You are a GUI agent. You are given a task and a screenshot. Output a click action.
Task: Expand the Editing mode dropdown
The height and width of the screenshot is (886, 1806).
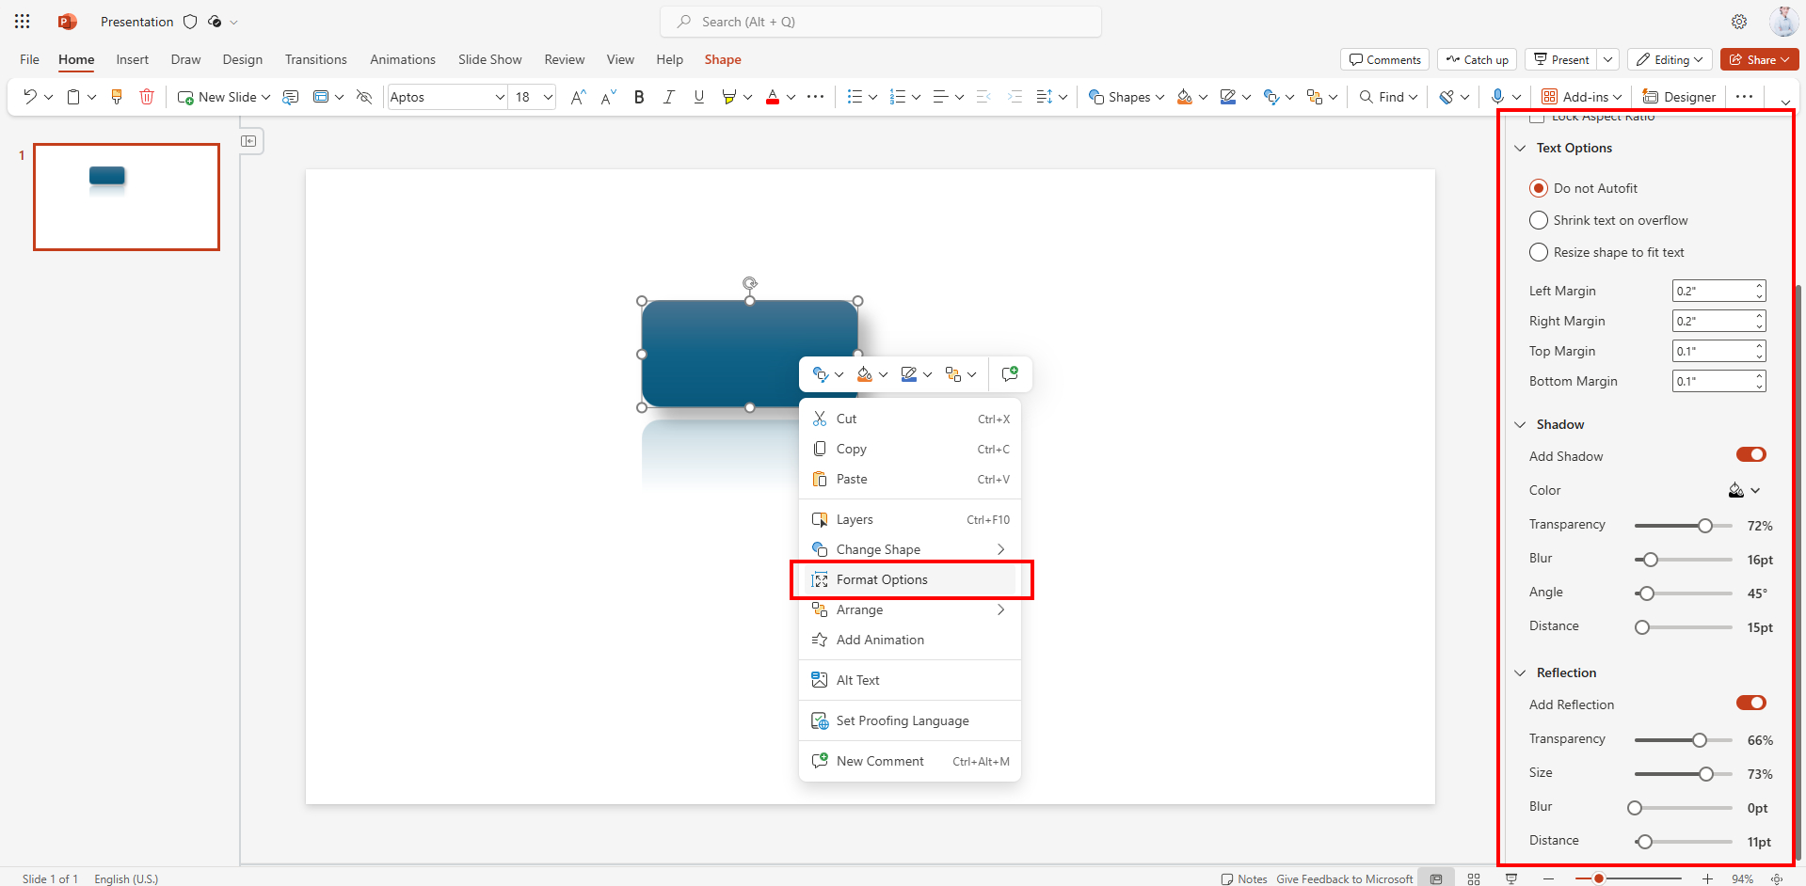pos(1670,59)
